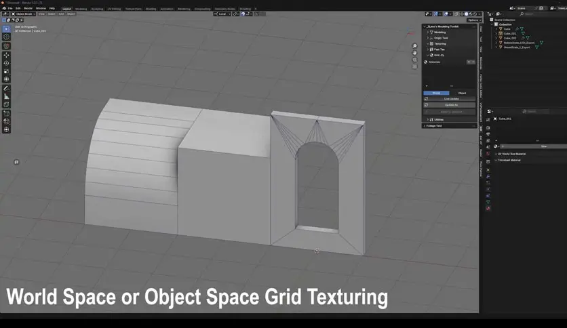Click the Update All button
This screenshot has height=328, width=567.
click(450, 105)
